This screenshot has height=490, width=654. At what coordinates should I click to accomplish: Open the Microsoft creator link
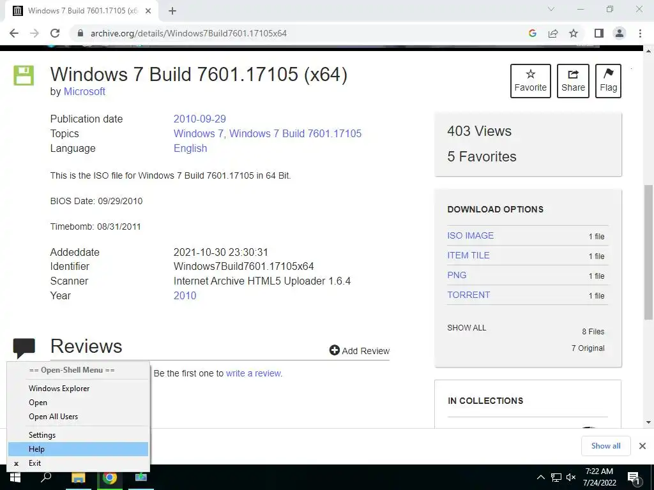click(x=84, y=92)
